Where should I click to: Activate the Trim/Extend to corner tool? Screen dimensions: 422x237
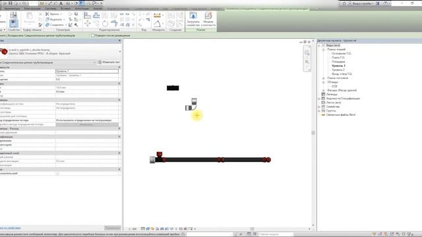click(114, 24)
